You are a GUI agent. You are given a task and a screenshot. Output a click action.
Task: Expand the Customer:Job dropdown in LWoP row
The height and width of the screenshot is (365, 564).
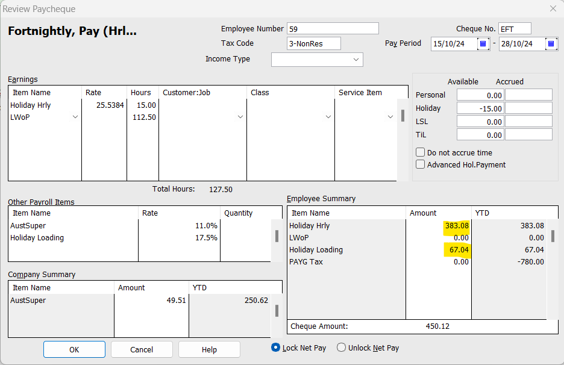click(x=240, y=117)
